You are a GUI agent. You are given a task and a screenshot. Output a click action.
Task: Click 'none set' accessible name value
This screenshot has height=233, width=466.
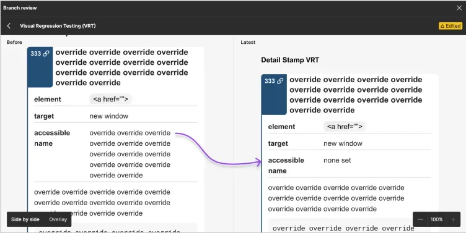coord(337,160)
